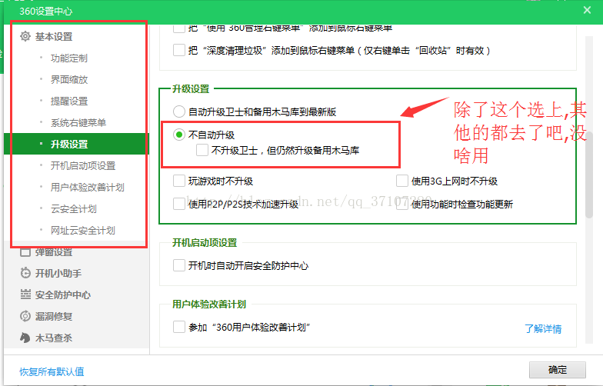
Task: Click the clock icon beside 开机小助手
Action: [25, 273]
